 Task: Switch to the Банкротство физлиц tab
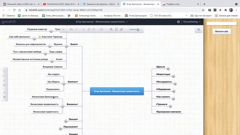pos(101,4)
